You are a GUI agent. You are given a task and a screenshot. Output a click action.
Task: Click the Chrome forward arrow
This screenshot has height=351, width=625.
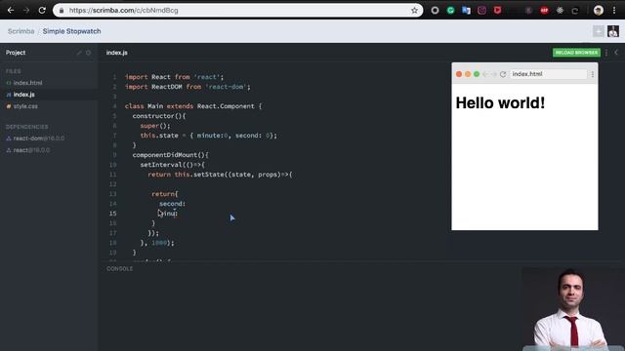point(26,11)
